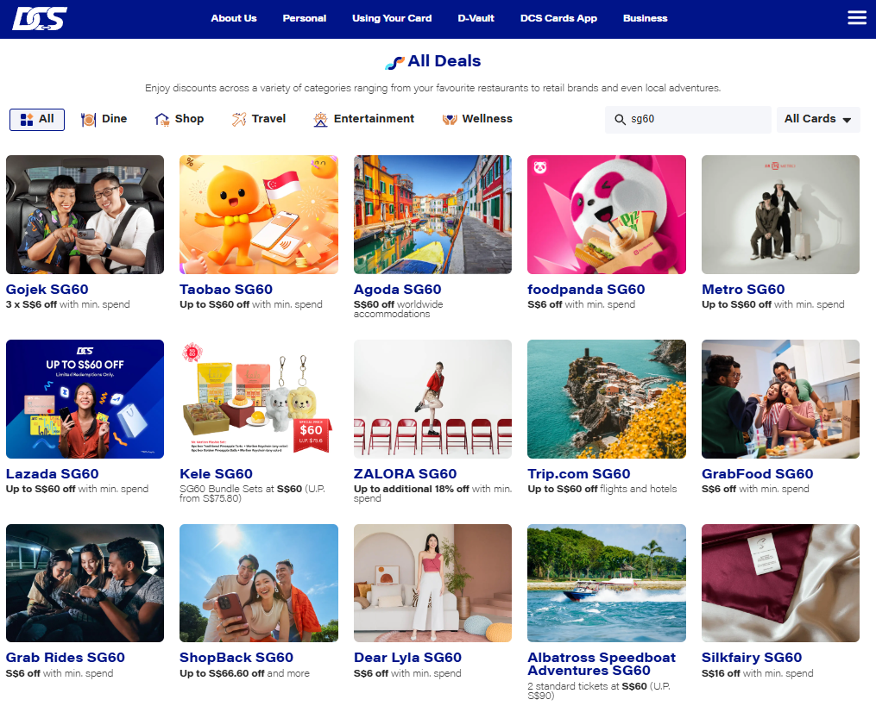876x706 pixels.
Task: Select the Wellness category icon
Action: coord(450,120)
